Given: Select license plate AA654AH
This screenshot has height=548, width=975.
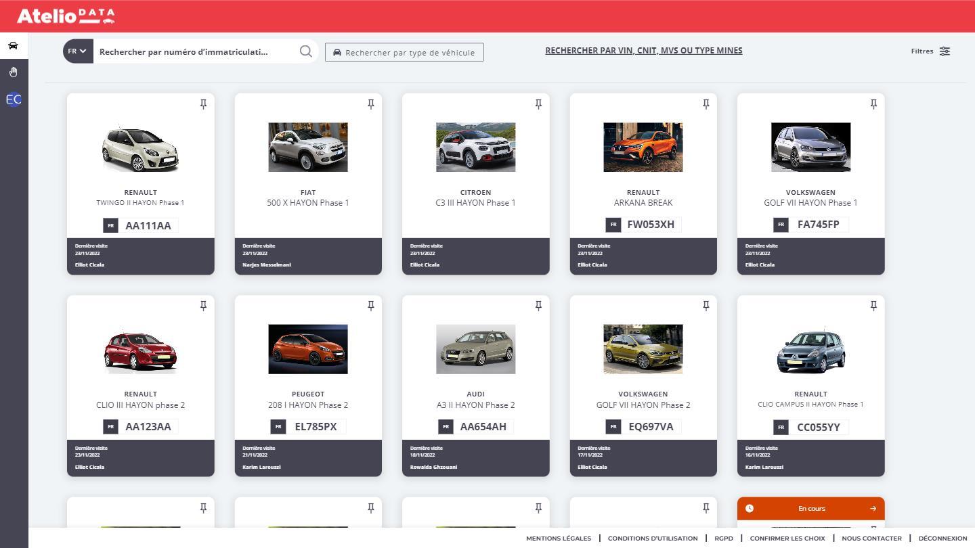Looking at the screenshot, I should (475, 427).
